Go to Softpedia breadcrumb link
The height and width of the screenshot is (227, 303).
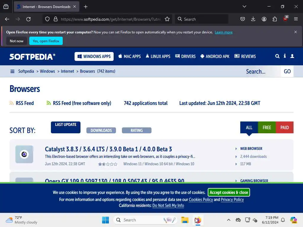pos(26,71)
